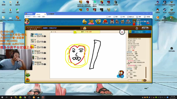The image size is (177, 99).
Task: Open the 每日奖励 daily reward icon
Action: (105, 21)
